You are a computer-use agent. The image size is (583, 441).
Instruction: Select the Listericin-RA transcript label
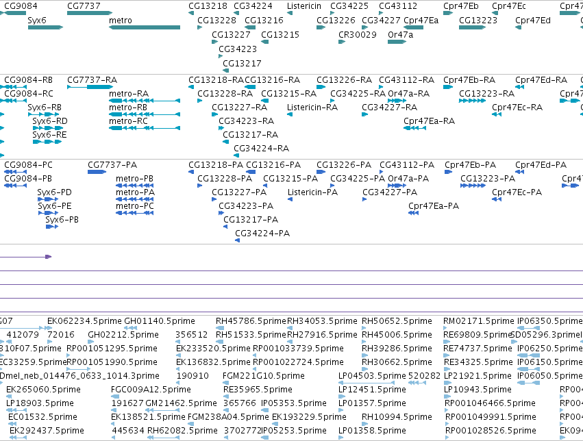(312, 108)
